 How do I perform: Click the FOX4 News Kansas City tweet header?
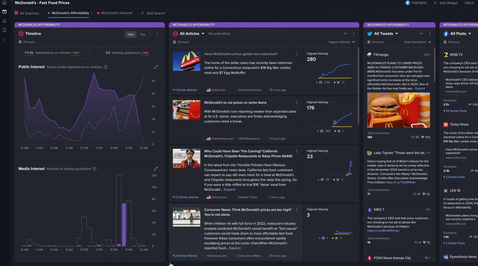tap(398, 258)
